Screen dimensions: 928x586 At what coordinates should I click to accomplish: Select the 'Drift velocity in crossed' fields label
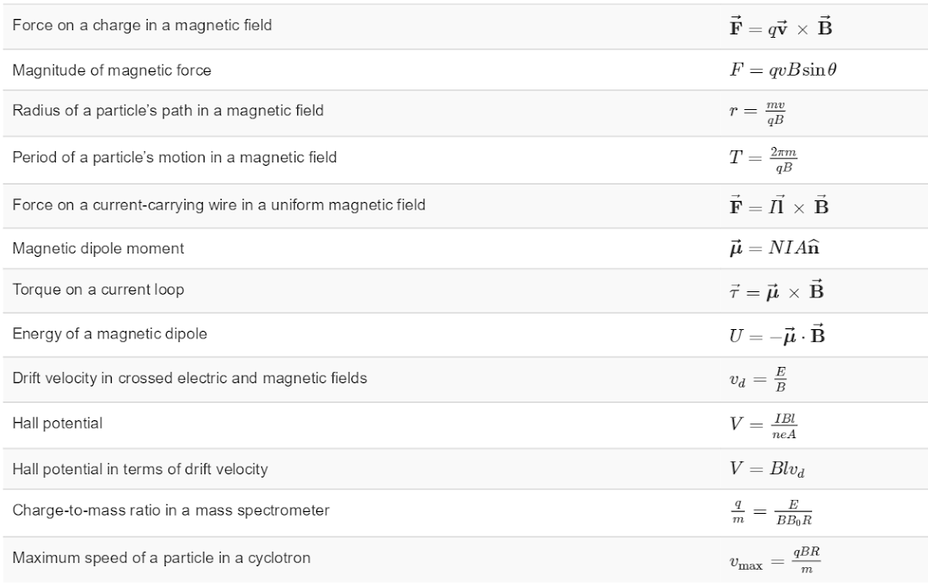coord(190,378)
